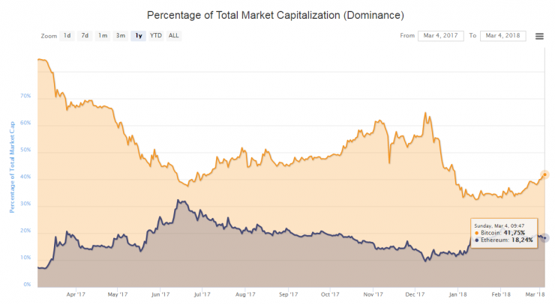Switch zoom to YTD
Screen dimensions: 555x304
coord(156,36)
